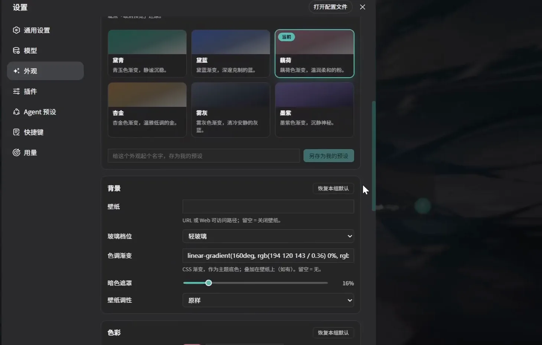Select the 藕荷 current preset card
Image resolution: width=542 pixels, height=345 pixels.
click(x=314, y=53)
